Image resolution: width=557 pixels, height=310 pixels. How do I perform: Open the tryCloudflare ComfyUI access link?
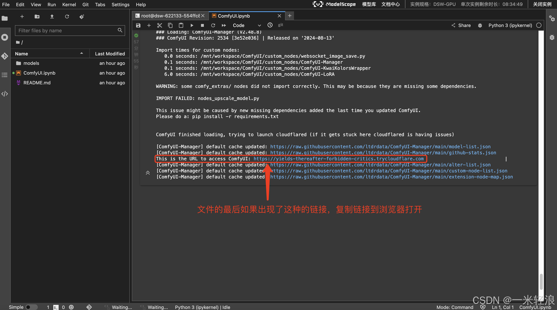(339, 158)
